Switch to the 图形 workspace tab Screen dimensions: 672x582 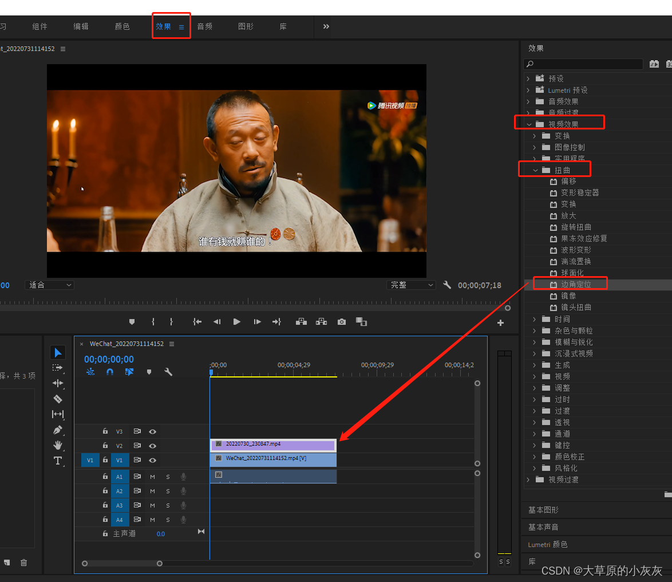point(246,26)
